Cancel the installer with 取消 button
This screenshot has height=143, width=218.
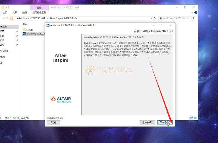point(53,122)
